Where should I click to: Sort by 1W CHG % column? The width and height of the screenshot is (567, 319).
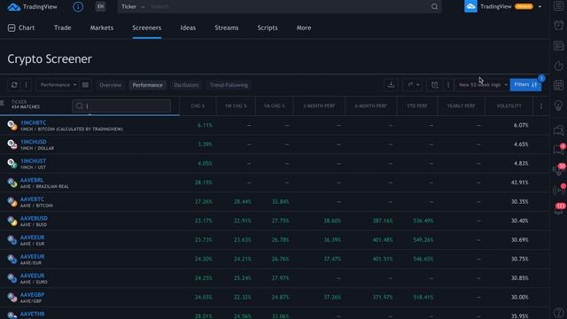point(236,106)
